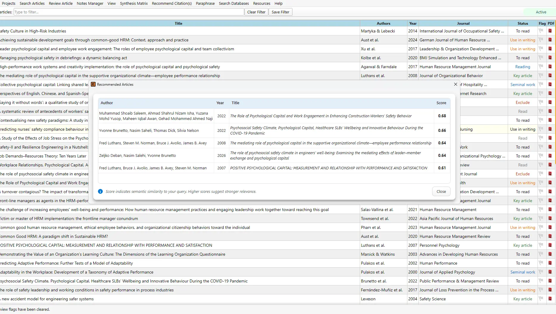The width and height of the screenshot is (556, 314).
Task: Open the Review Article menu
Action: 61,3
